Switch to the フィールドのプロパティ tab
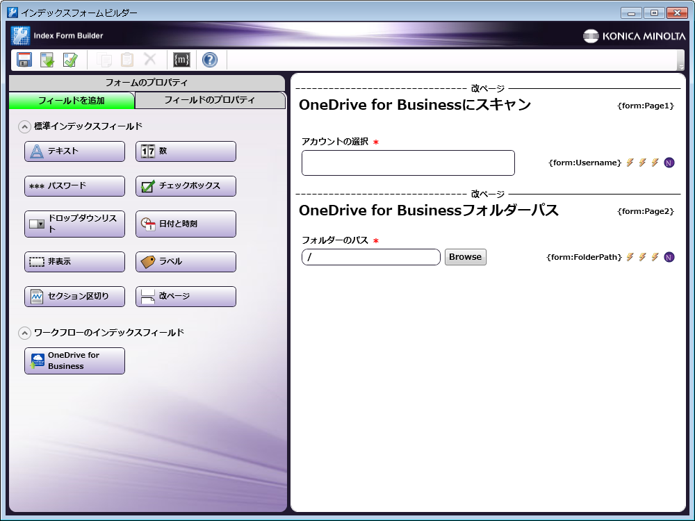The image size is (695, 521). (210, 100)
